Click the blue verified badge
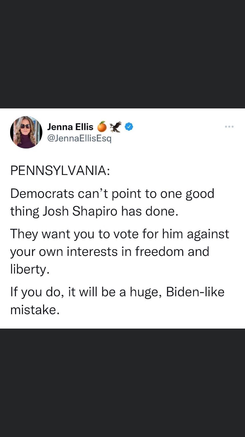This screenshot has width=245, height=437. [x=129, y=127]
